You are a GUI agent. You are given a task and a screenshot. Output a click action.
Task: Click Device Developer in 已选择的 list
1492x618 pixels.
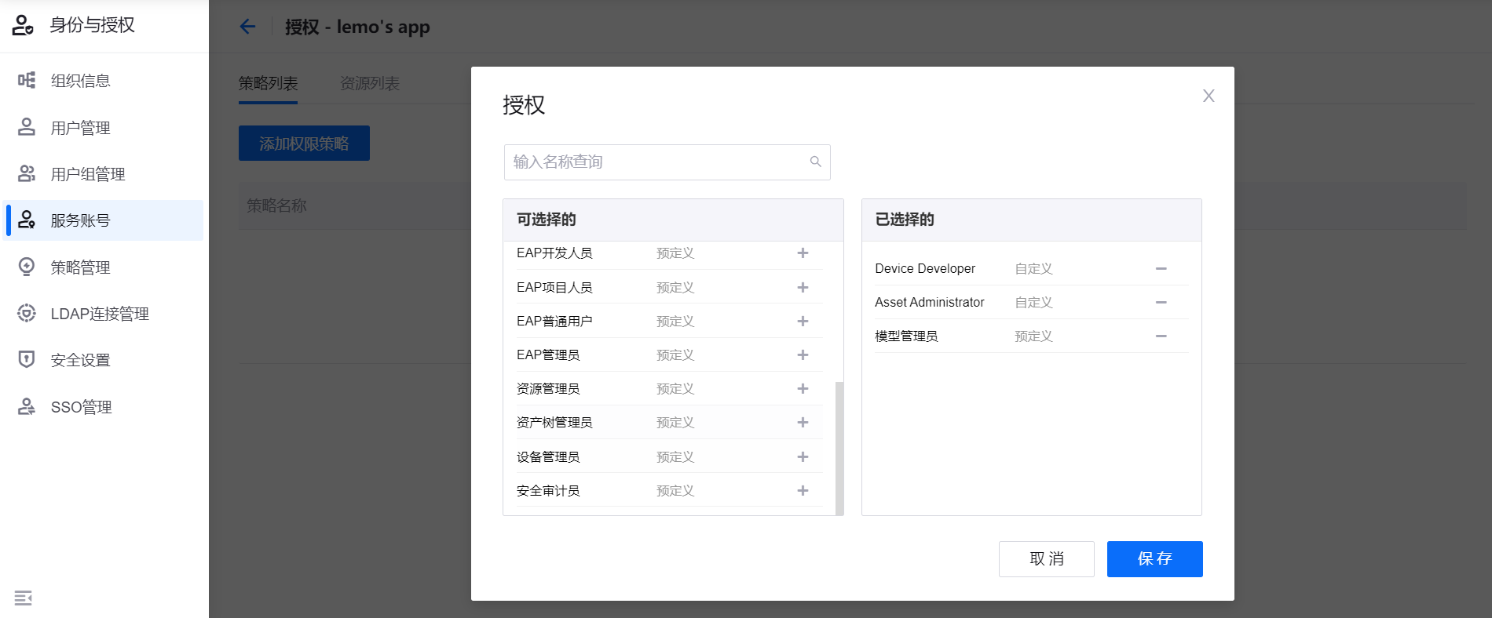click(925, 269)
